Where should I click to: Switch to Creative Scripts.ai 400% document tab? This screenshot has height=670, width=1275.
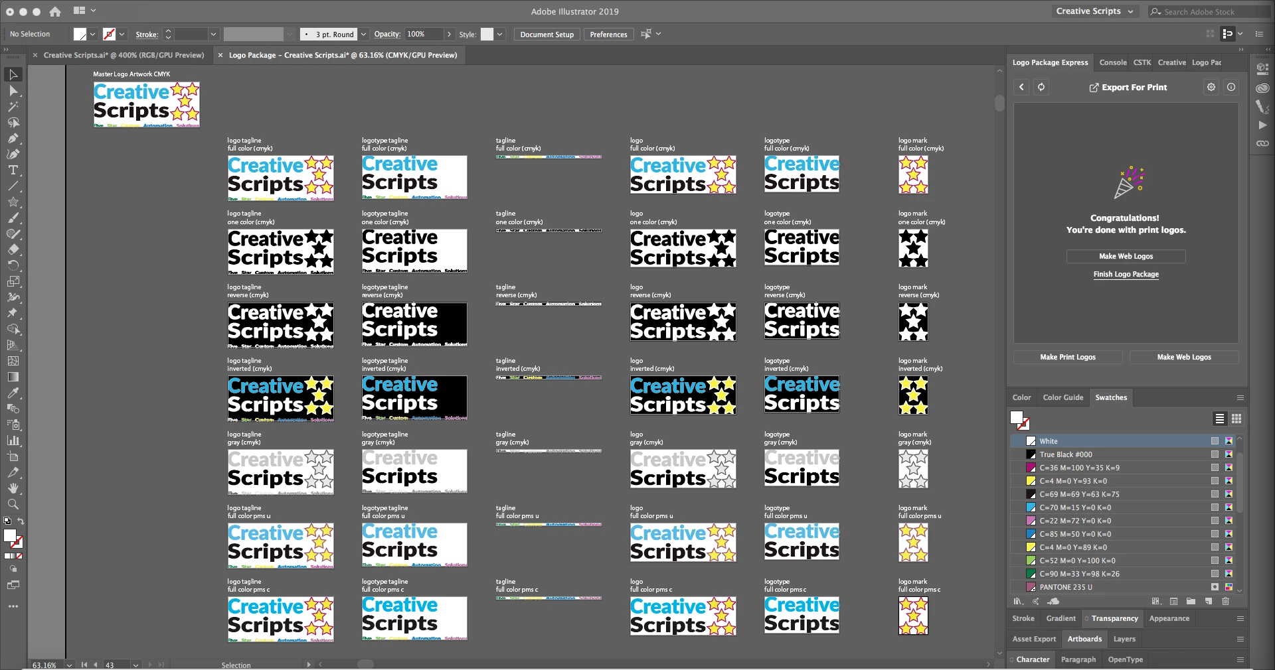(124, 55)
